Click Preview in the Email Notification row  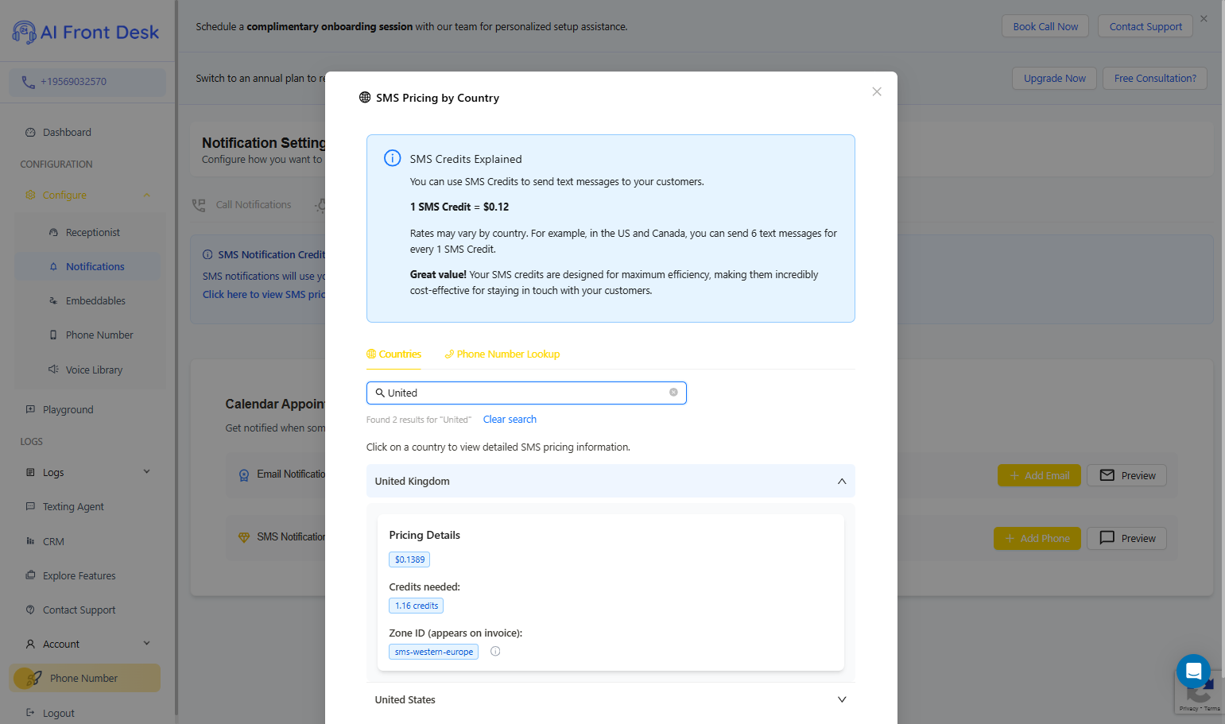tap(1127, 475)
